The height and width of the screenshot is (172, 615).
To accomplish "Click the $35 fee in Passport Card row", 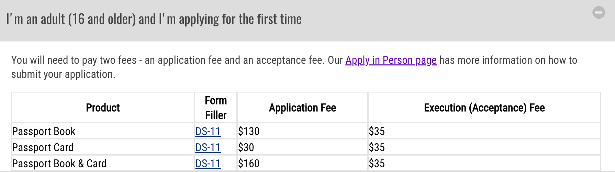I will tap(377, 147).
